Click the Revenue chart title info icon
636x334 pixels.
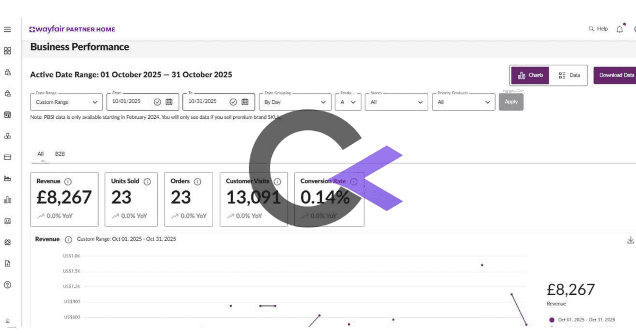(68, 240)
